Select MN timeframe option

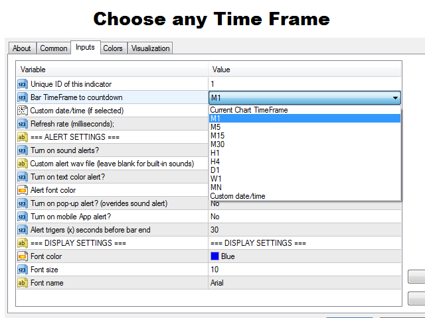[x=305, y=187]
